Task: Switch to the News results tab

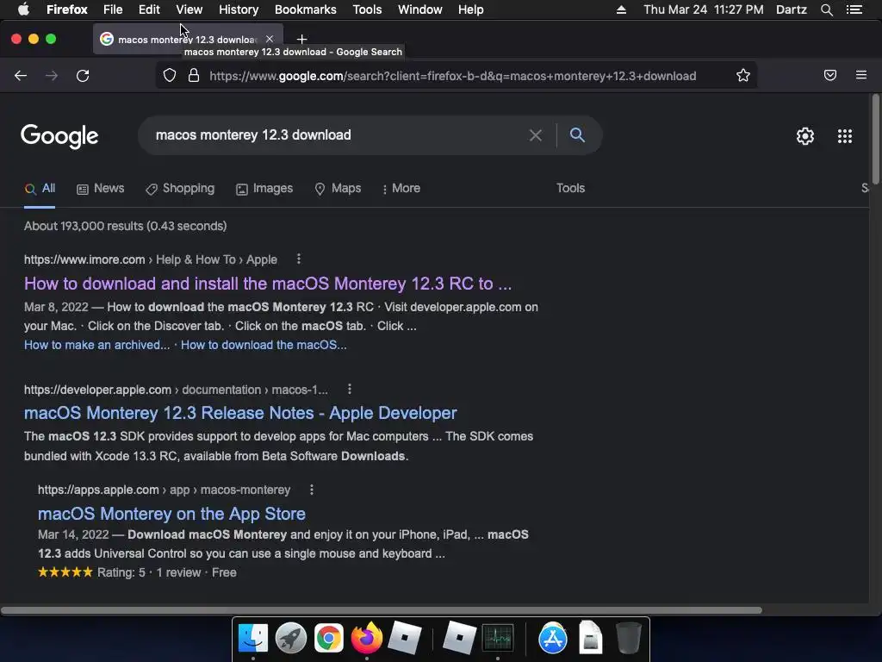Action: point(100,189)
